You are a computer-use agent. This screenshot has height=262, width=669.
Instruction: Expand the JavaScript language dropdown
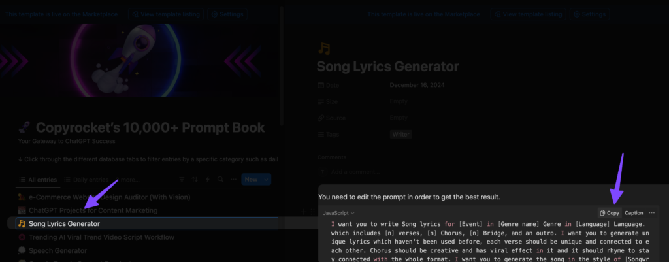(338, 213)
